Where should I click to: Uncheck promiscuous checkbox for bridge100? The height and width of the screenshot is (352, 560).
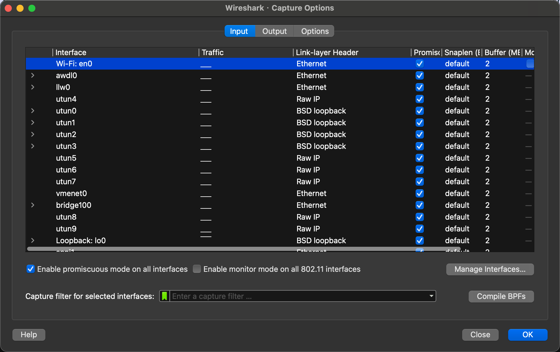coord(419,205)
